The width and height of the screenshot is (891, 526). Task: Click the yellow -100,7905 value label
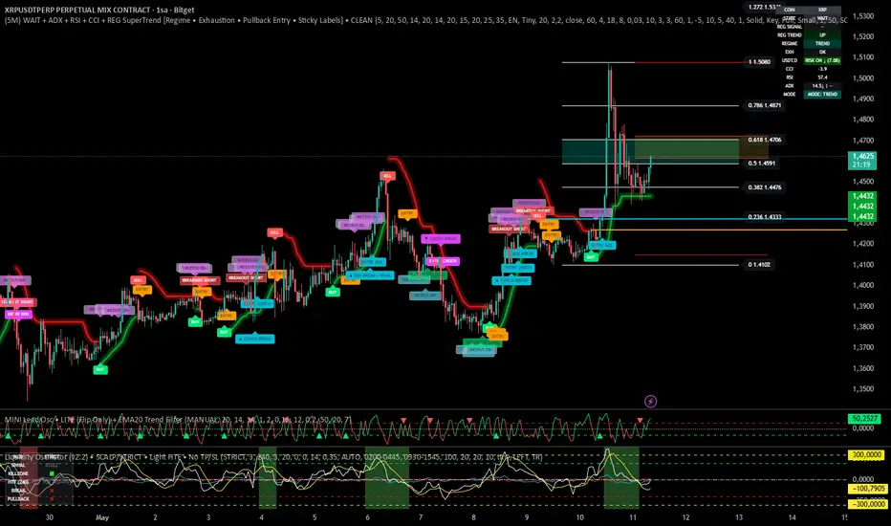coord(867,489)
